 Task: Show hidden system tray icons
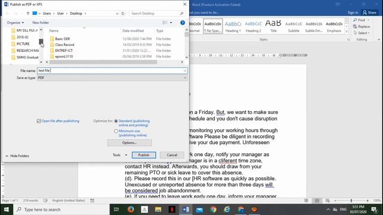tap(328, 210)
